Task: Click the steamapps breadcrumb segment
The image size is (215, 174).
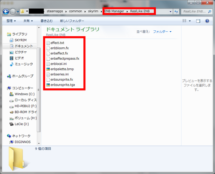Action: point(55,11)
